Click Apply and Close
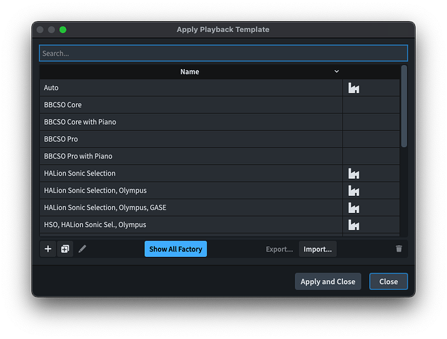 pos(328,281)
